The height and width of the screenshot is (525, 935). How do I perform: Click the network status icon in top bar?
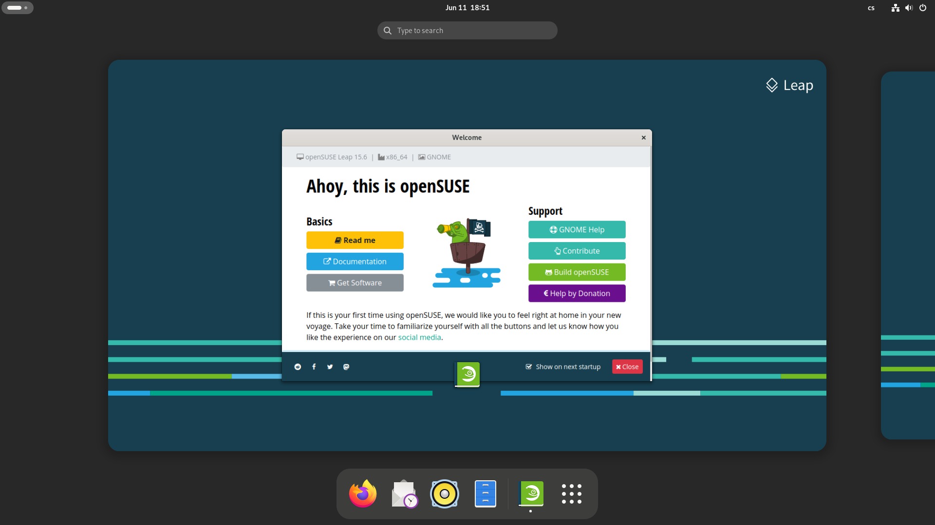pos(895,8)
